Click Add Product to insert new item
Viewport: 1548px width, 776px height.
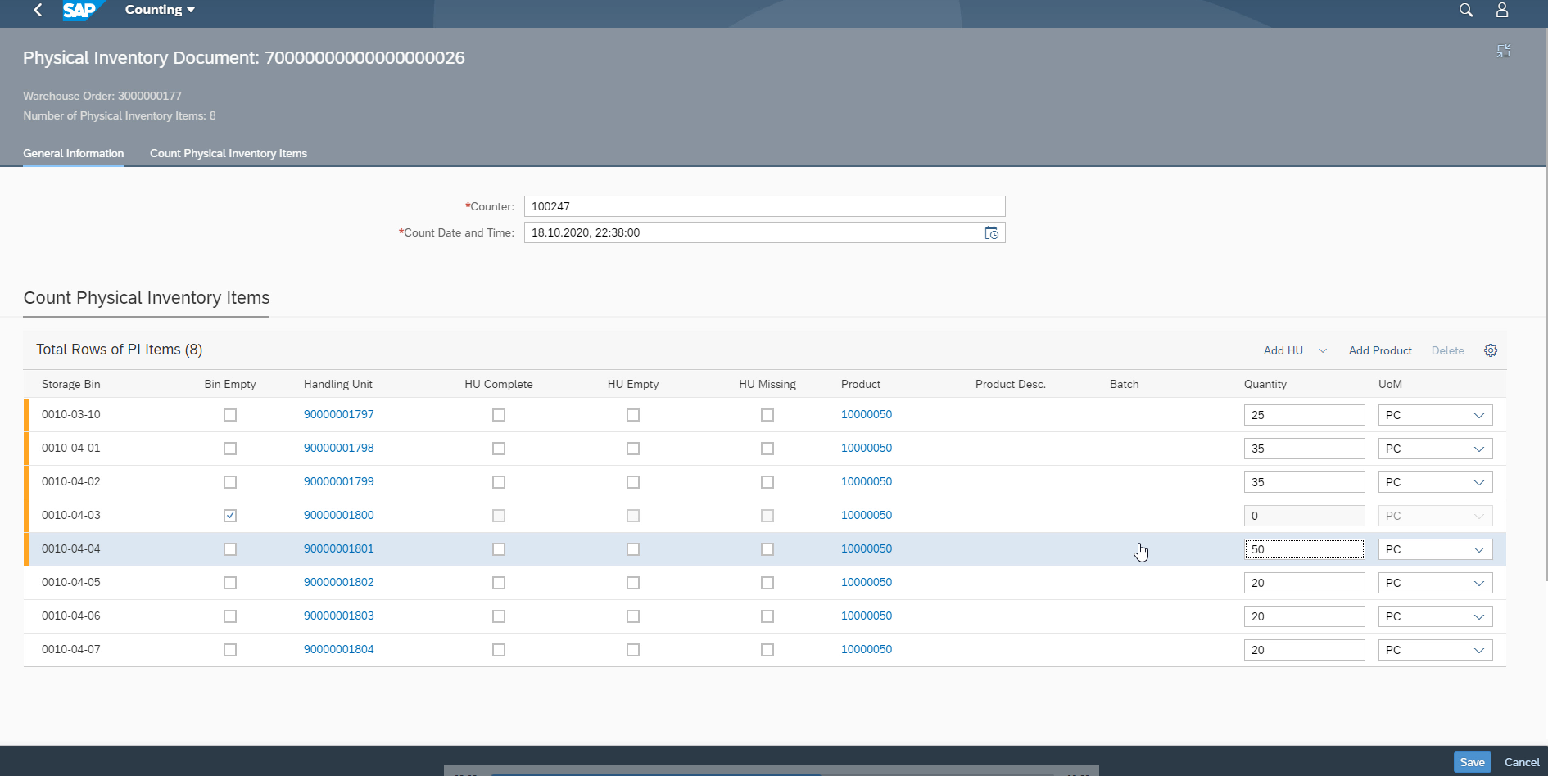click(1380, 350)
